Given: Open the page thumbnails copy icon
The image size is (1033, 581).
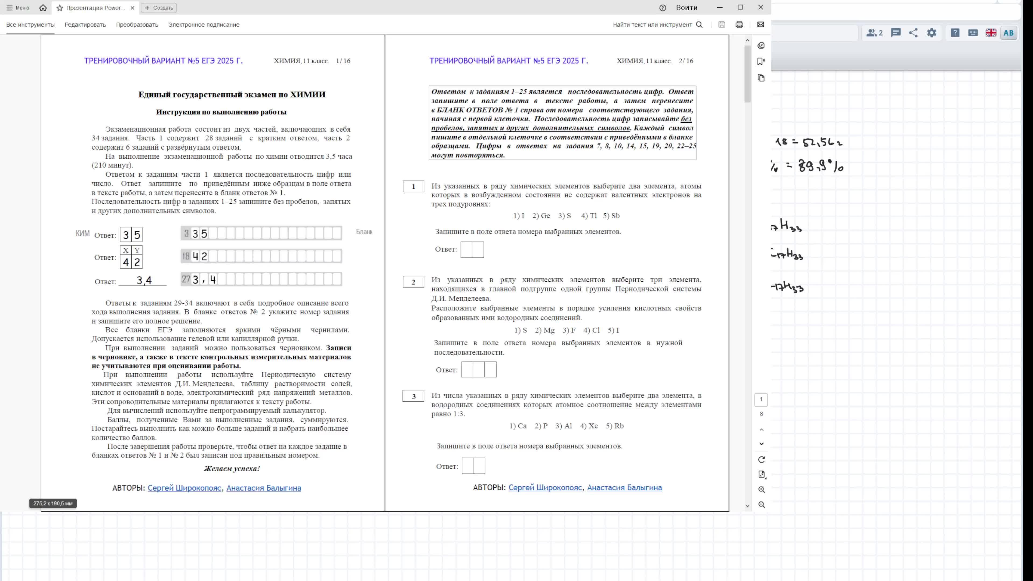Looking at the screenshot, I should pos(761,78).
